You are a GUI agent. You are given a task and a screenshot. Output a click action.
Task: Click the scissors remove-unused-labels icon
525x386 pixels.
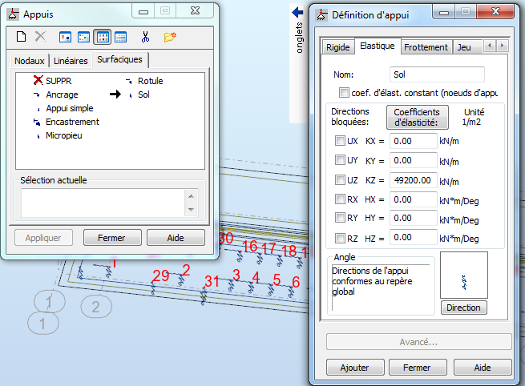coord(145,37)
